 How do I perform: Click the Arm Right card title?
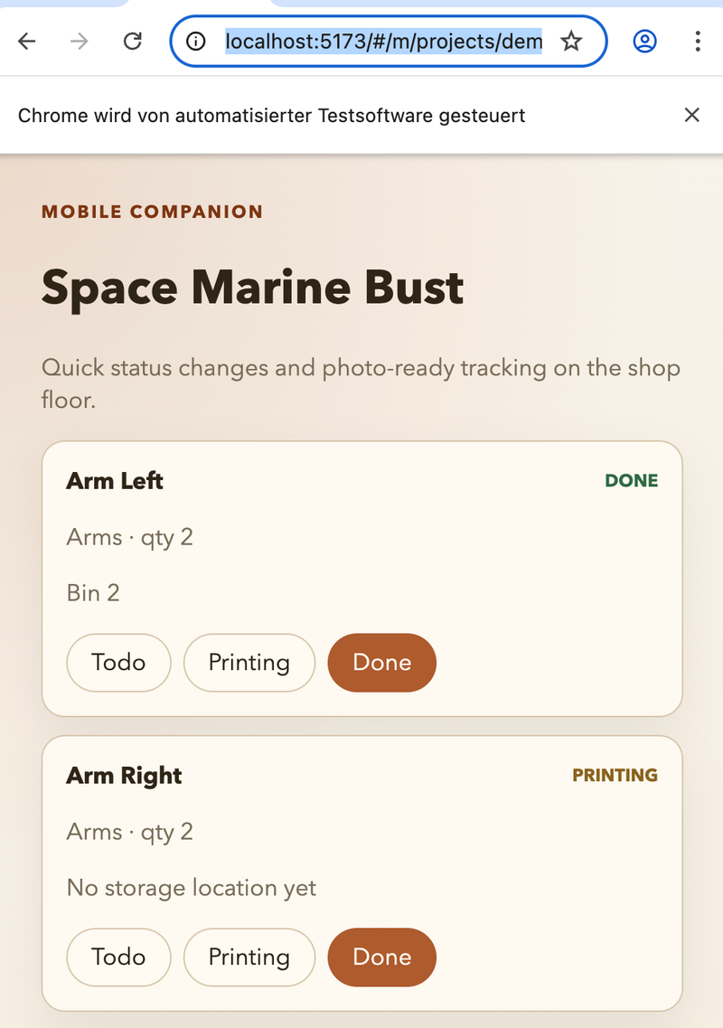[125, 776]
